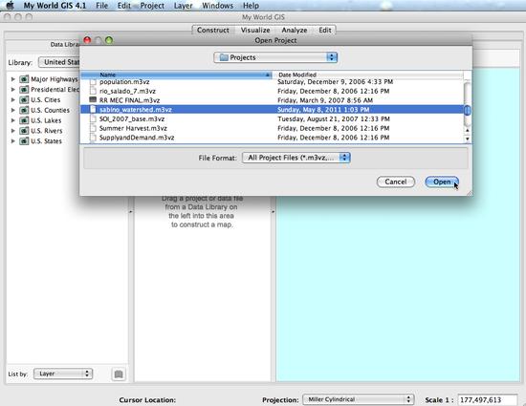The image size is (526, 406).
Task: Click the U.S. Lakes layer icon
Action: click(24, 120)
